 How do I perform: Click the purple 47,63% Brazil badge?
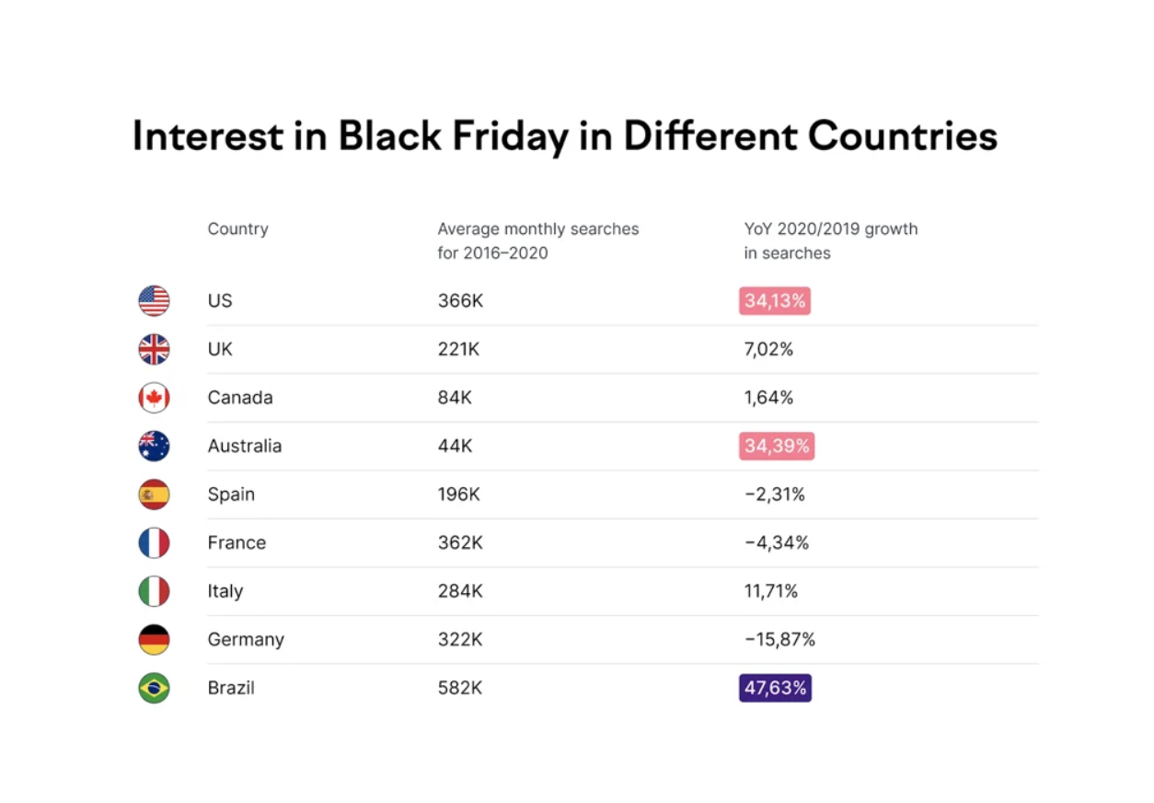coord(775,688)
